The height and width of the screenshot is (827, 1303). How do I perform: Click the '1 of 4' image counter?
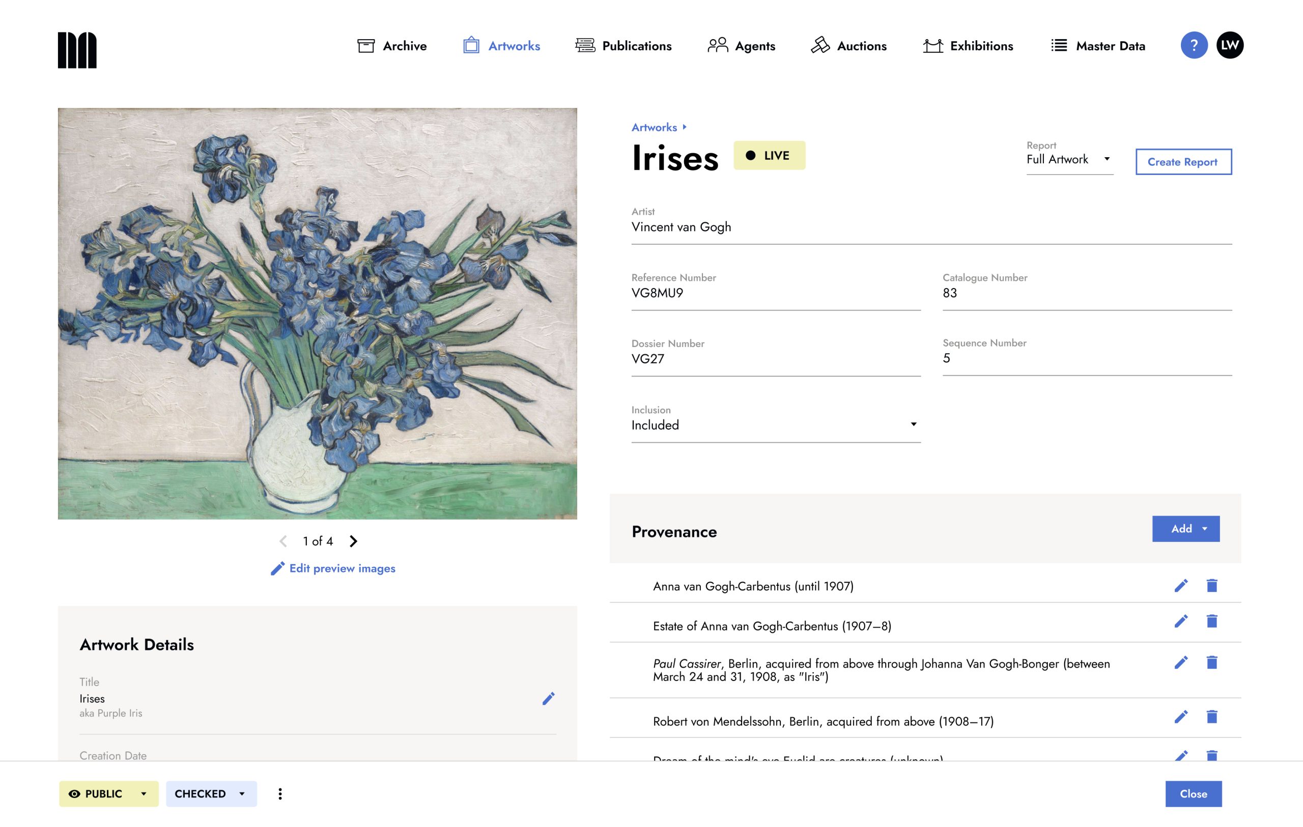tap(318, 541)
